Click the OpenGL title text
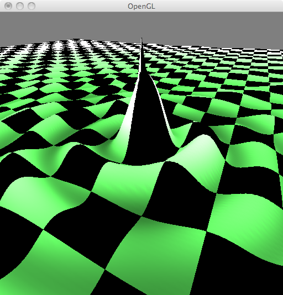This screenshot has height=295, width=283. pyautogui.click(x=141, y=7)
